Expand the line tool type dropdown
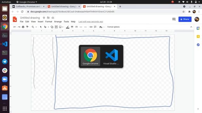This screenshot has width=202, height=113. pos(48,27)
